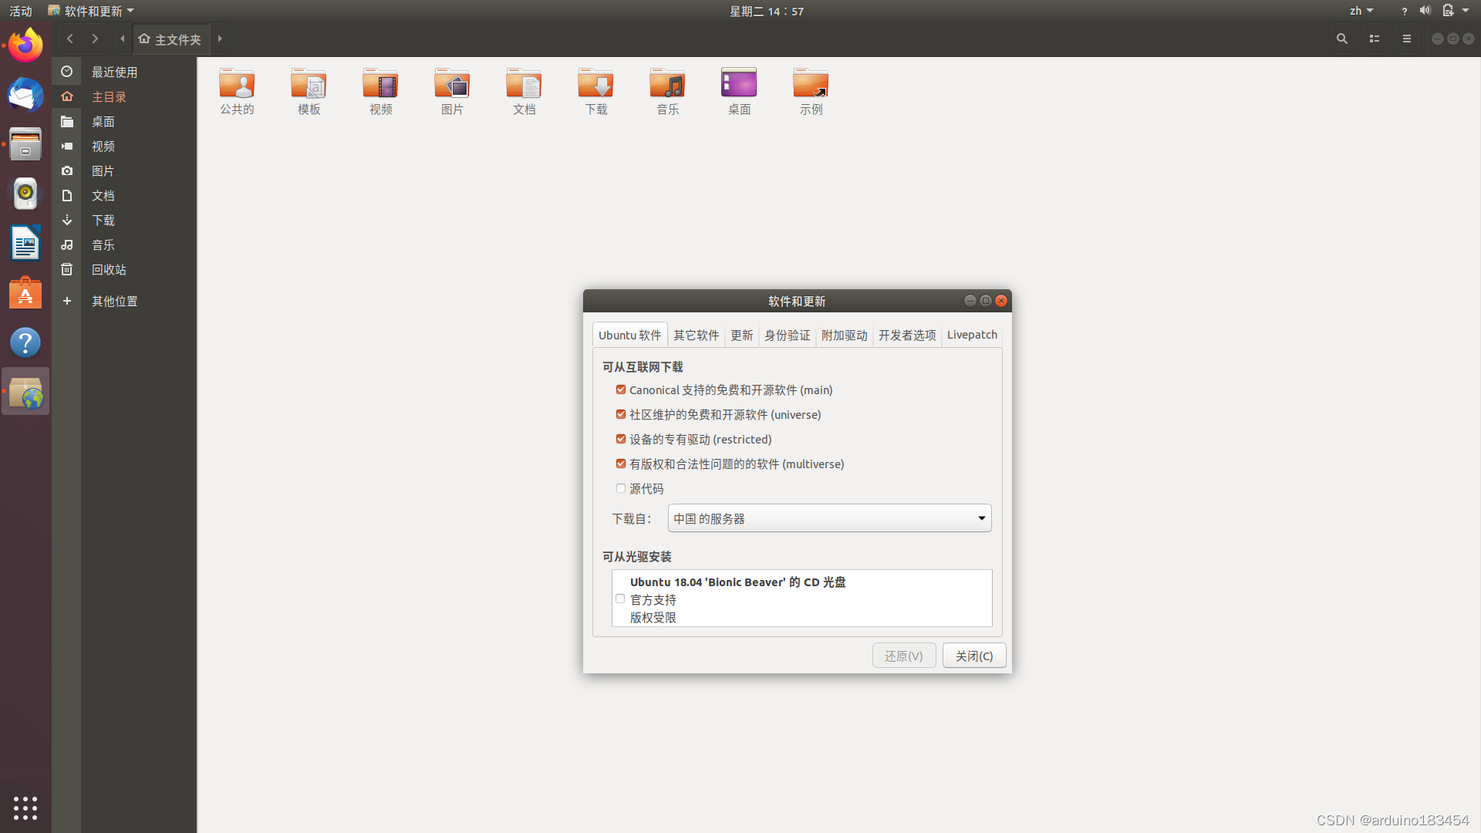Viewport: 1481px width, 833px height.
Task: Enable the 源代码 source code checkbox
Action: (x=621, y=488)
